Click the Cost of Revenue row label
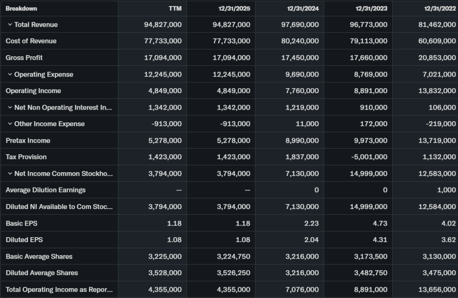 (x=31, y=41)
